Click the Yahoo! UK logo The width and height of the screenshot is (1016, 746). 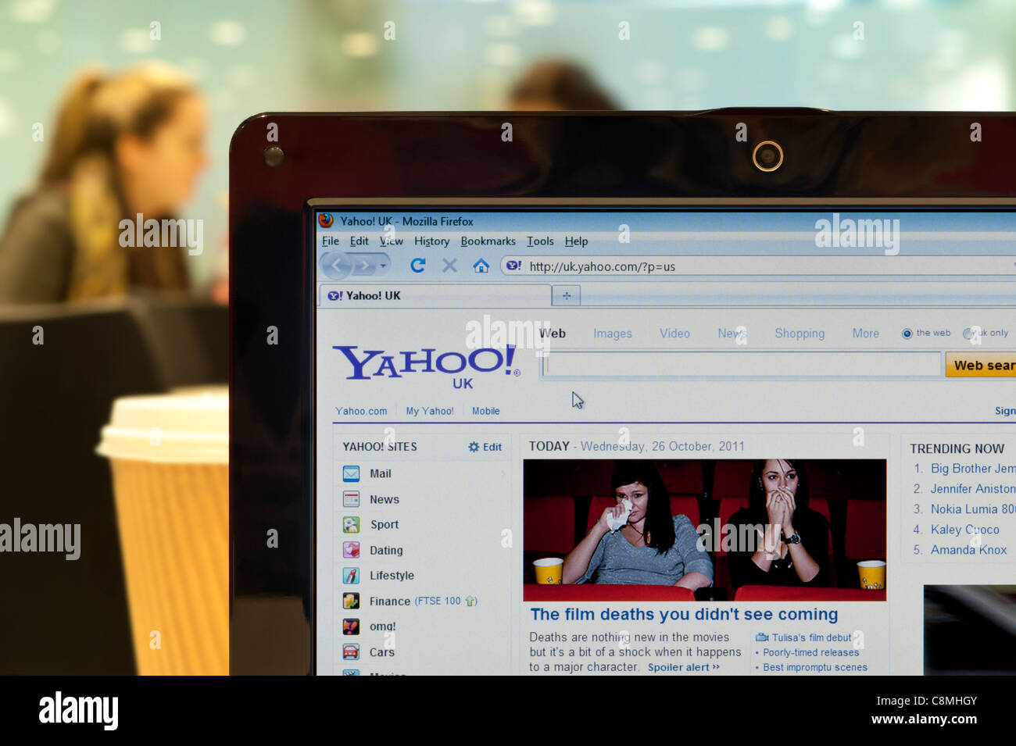click(427, 365)
